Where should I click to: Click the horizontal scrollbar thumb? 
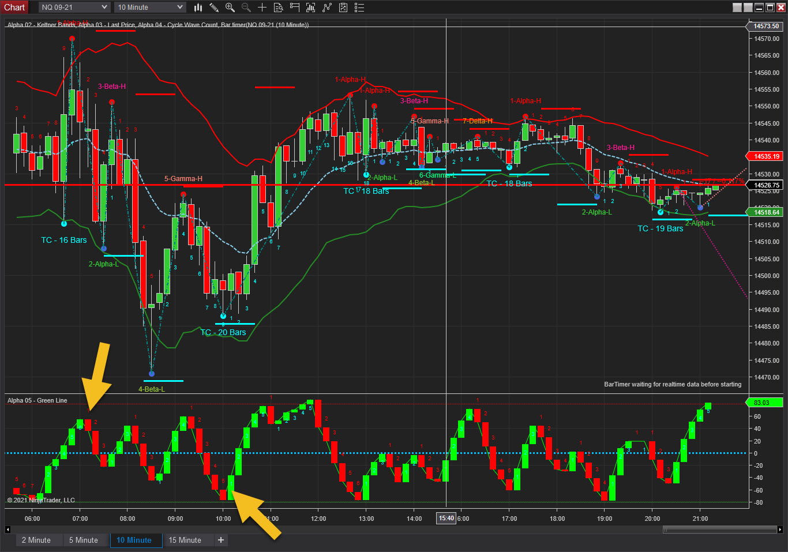[719, 529]
